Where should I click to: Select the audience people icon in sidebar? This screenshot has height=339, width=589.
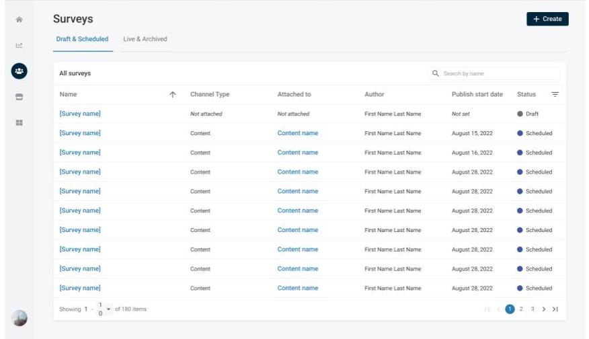pos(19,71)
